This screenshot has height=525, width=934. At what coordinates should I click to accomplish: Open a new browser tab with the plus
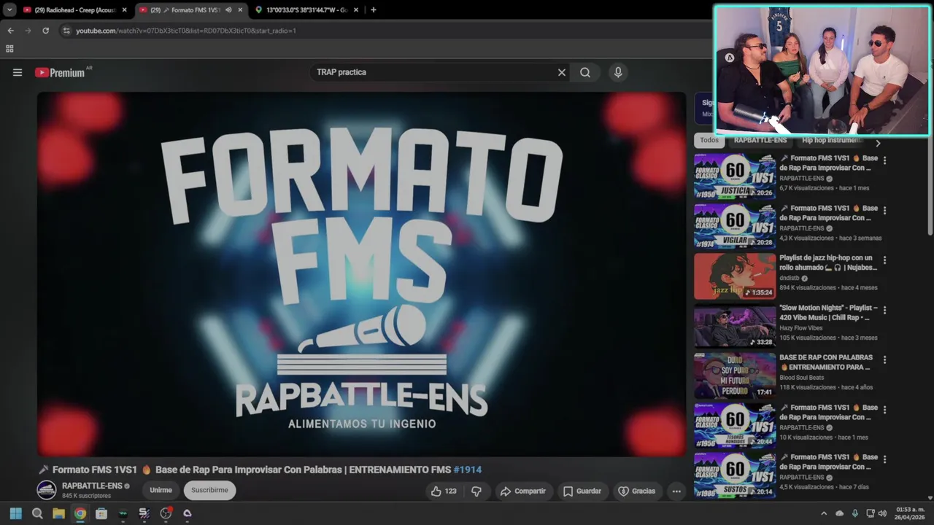(x=374, y=10)
